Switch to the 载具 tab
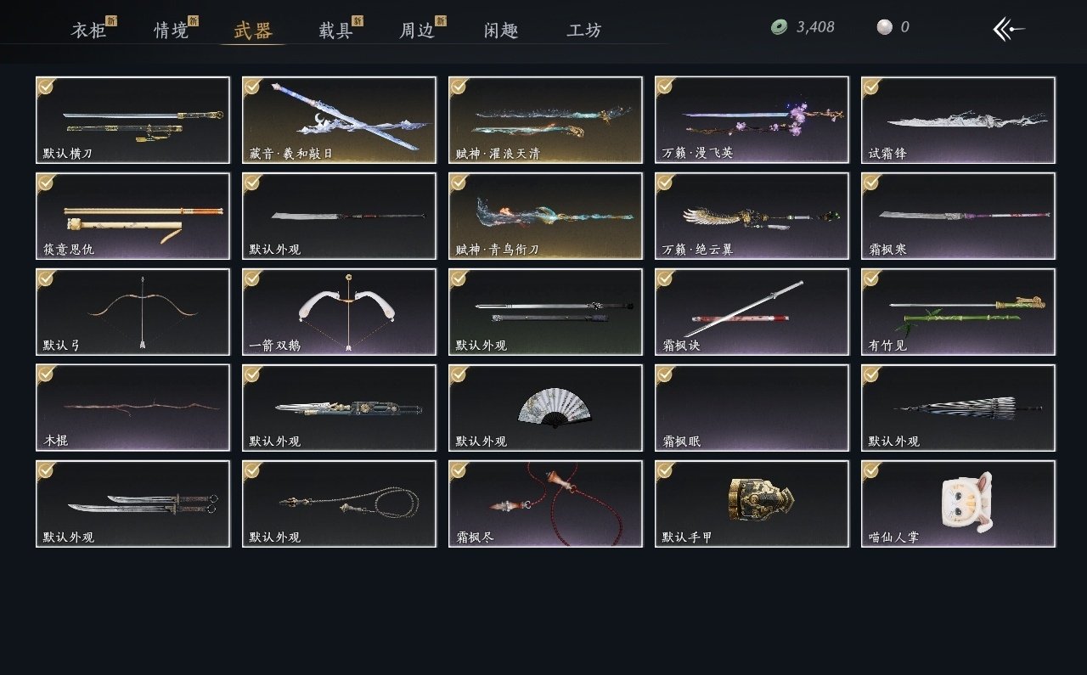This screenshot has height=675, width=1087. tap(335, 31)
